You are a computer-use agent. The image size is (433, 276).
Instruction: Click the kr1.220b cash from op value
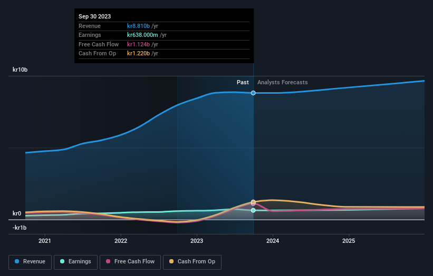pos(138,54)
